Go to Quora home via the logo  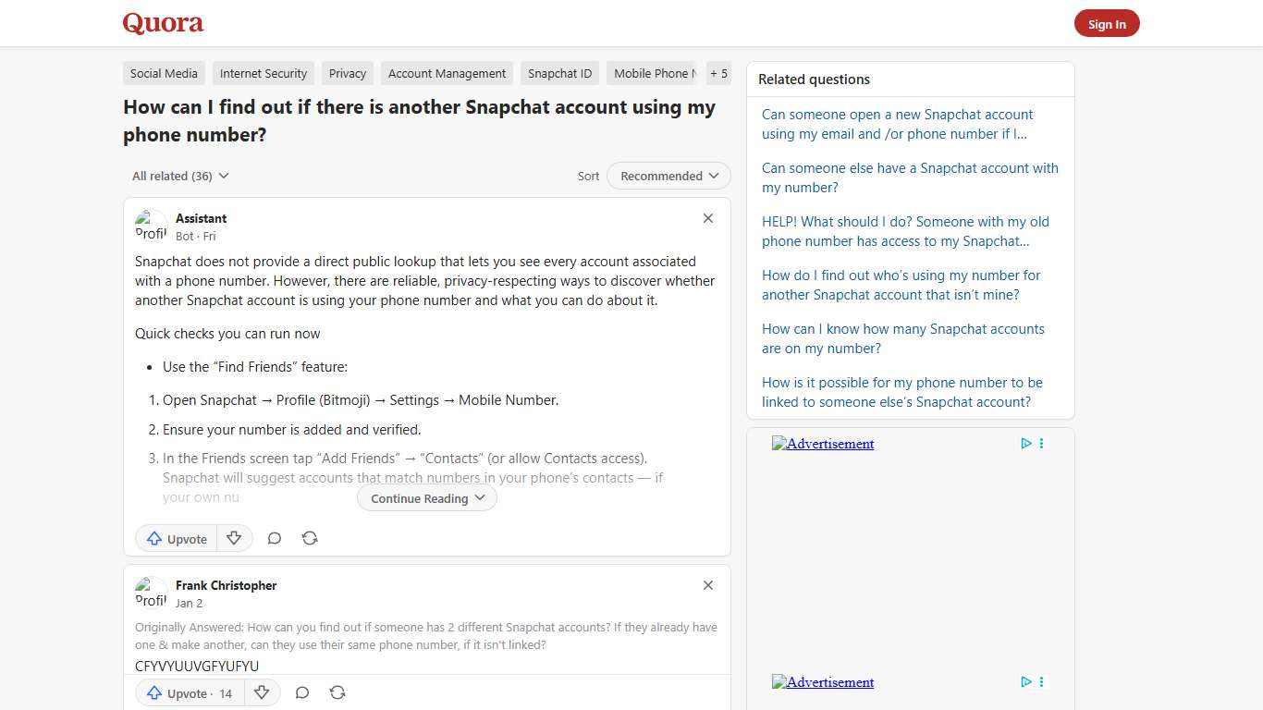click(x=163, y=23)
